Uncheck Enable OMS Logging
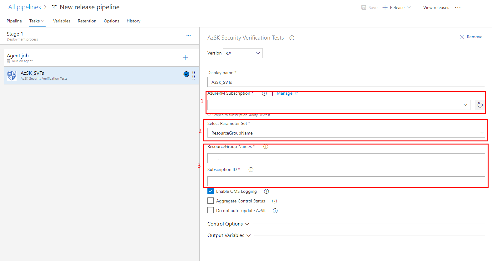 [211, 191]
